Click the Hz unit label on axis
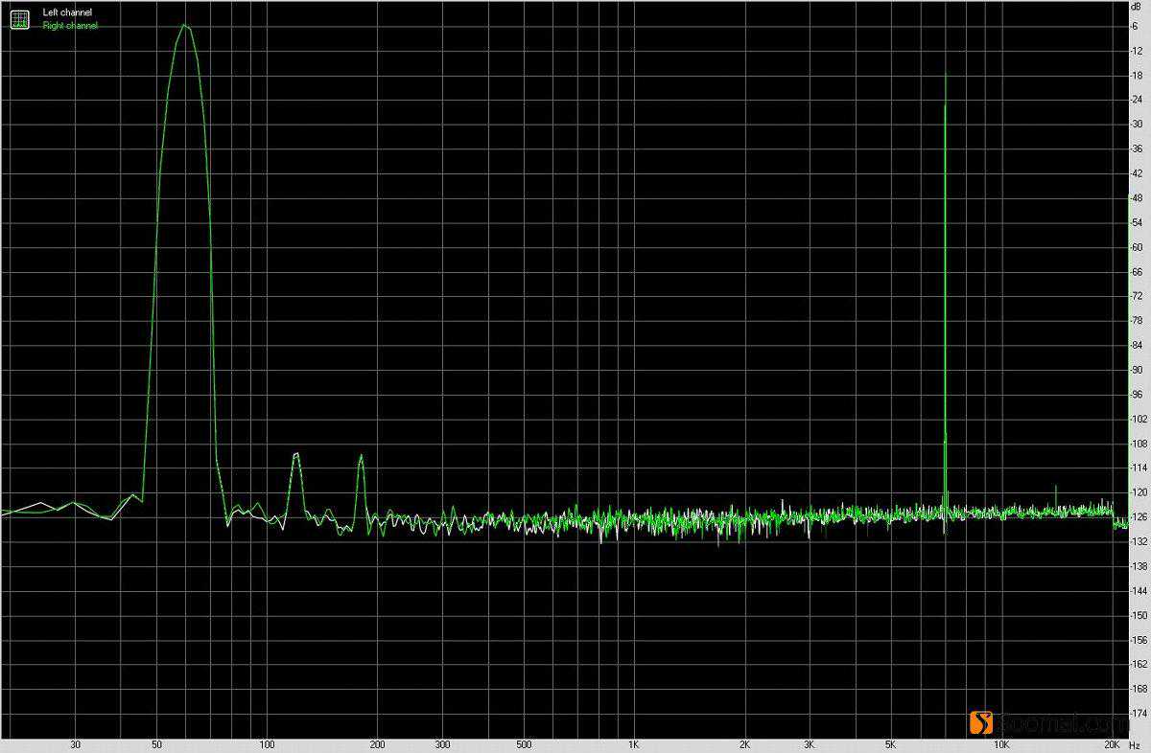The image size is (1151, 753). coord(1137,744)
